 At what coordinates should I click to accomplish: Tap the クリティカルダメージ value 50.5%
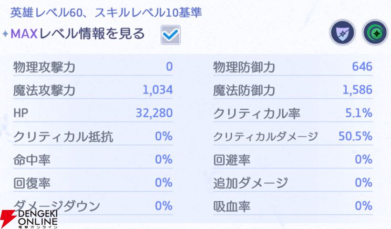click(x=355, y=136)
